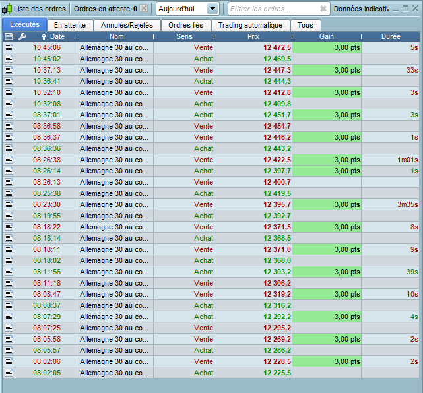
Task: Open the Annulés/Rejetés tab
Action: point(127,25)
